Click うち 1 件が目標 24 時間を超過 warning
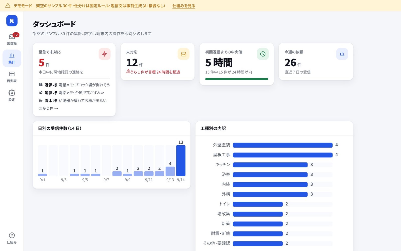Screen dimensions: 401x251 pyautogui.click(x=155, y=72)
